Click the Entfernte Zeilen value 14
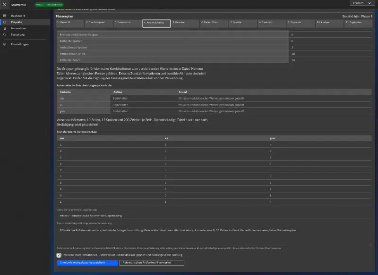Viewport: 378px width, 275px height. [293, 60]
